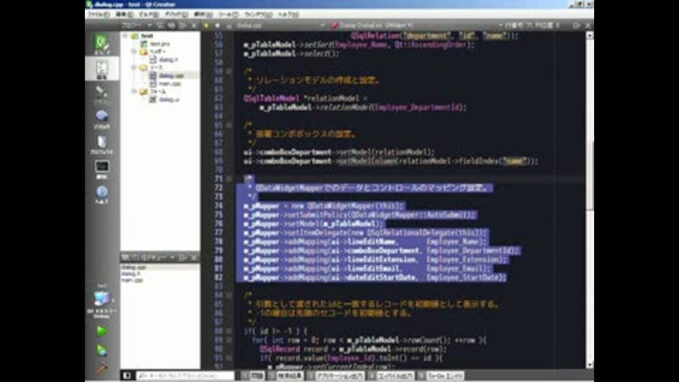Collapse the test project root node
Image resolution: width=679 pixels, height=382 pixels.
[x=125, y=36]
